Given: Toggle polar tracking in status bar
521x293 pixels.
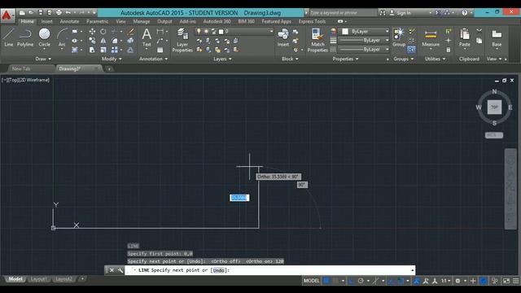Looking at the screenshot, I should click(361, 281).
